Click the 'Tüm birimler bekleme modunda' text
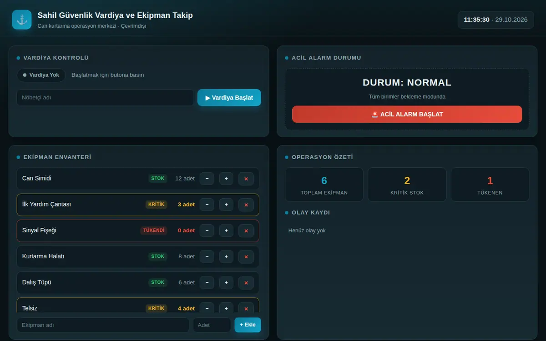 [407, 97]
